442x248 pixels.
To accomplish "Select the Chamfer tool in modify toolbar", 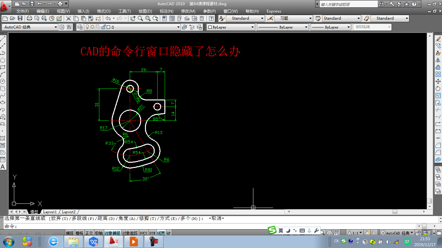I will click(438, 145).
